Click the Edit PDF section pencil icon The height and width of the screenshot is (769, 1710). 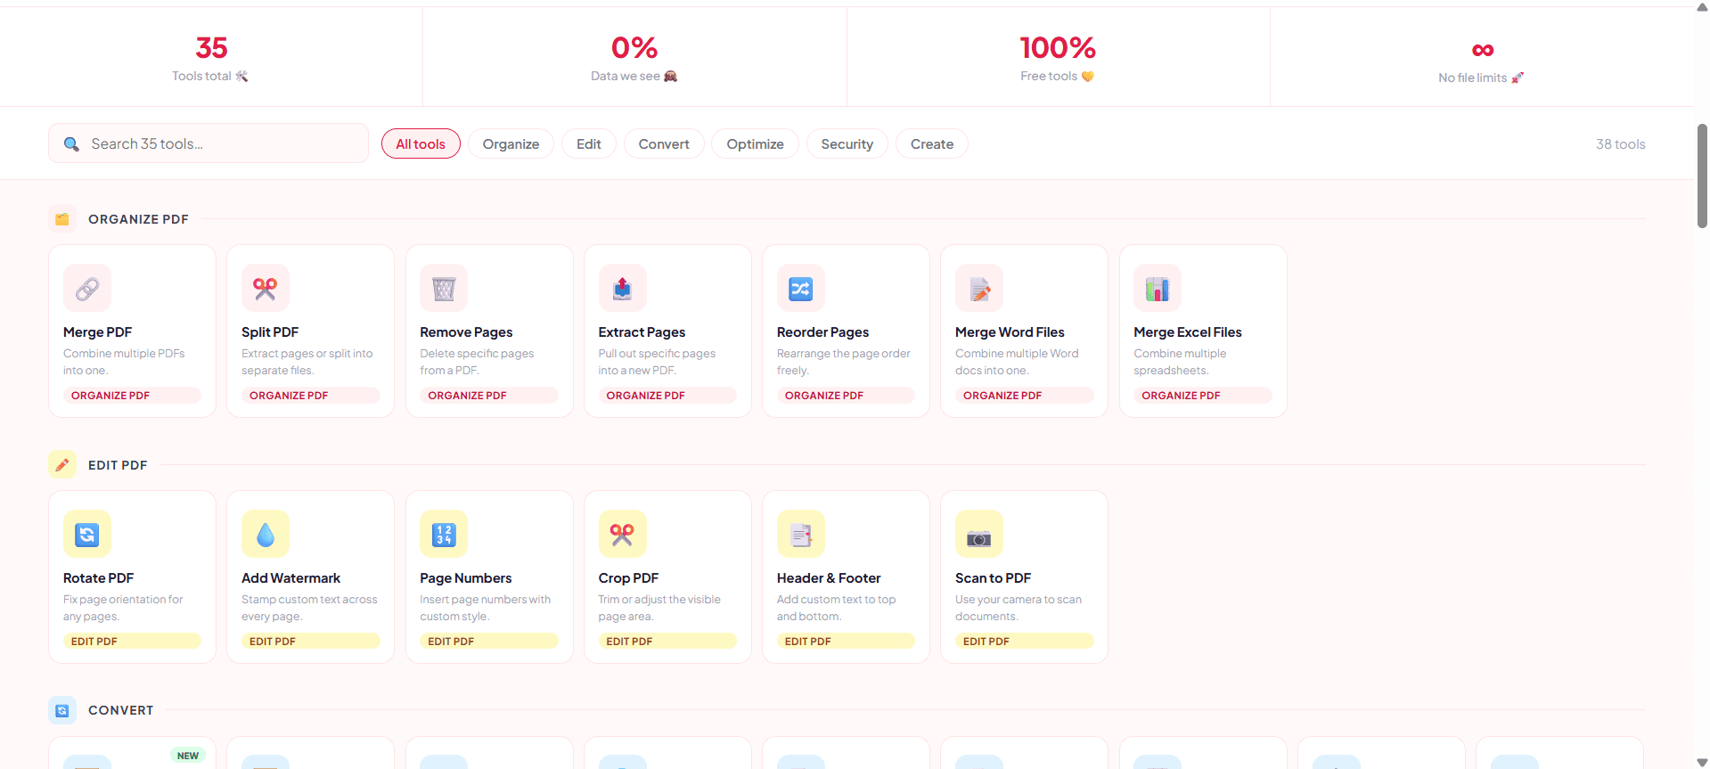(x=62, y=464)
